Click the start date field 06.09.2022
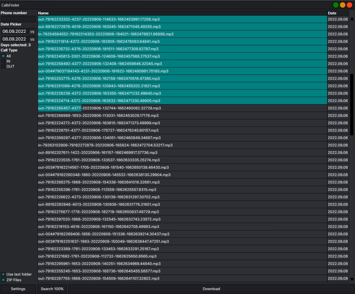355x294 pixels. (x=15, y=31)
